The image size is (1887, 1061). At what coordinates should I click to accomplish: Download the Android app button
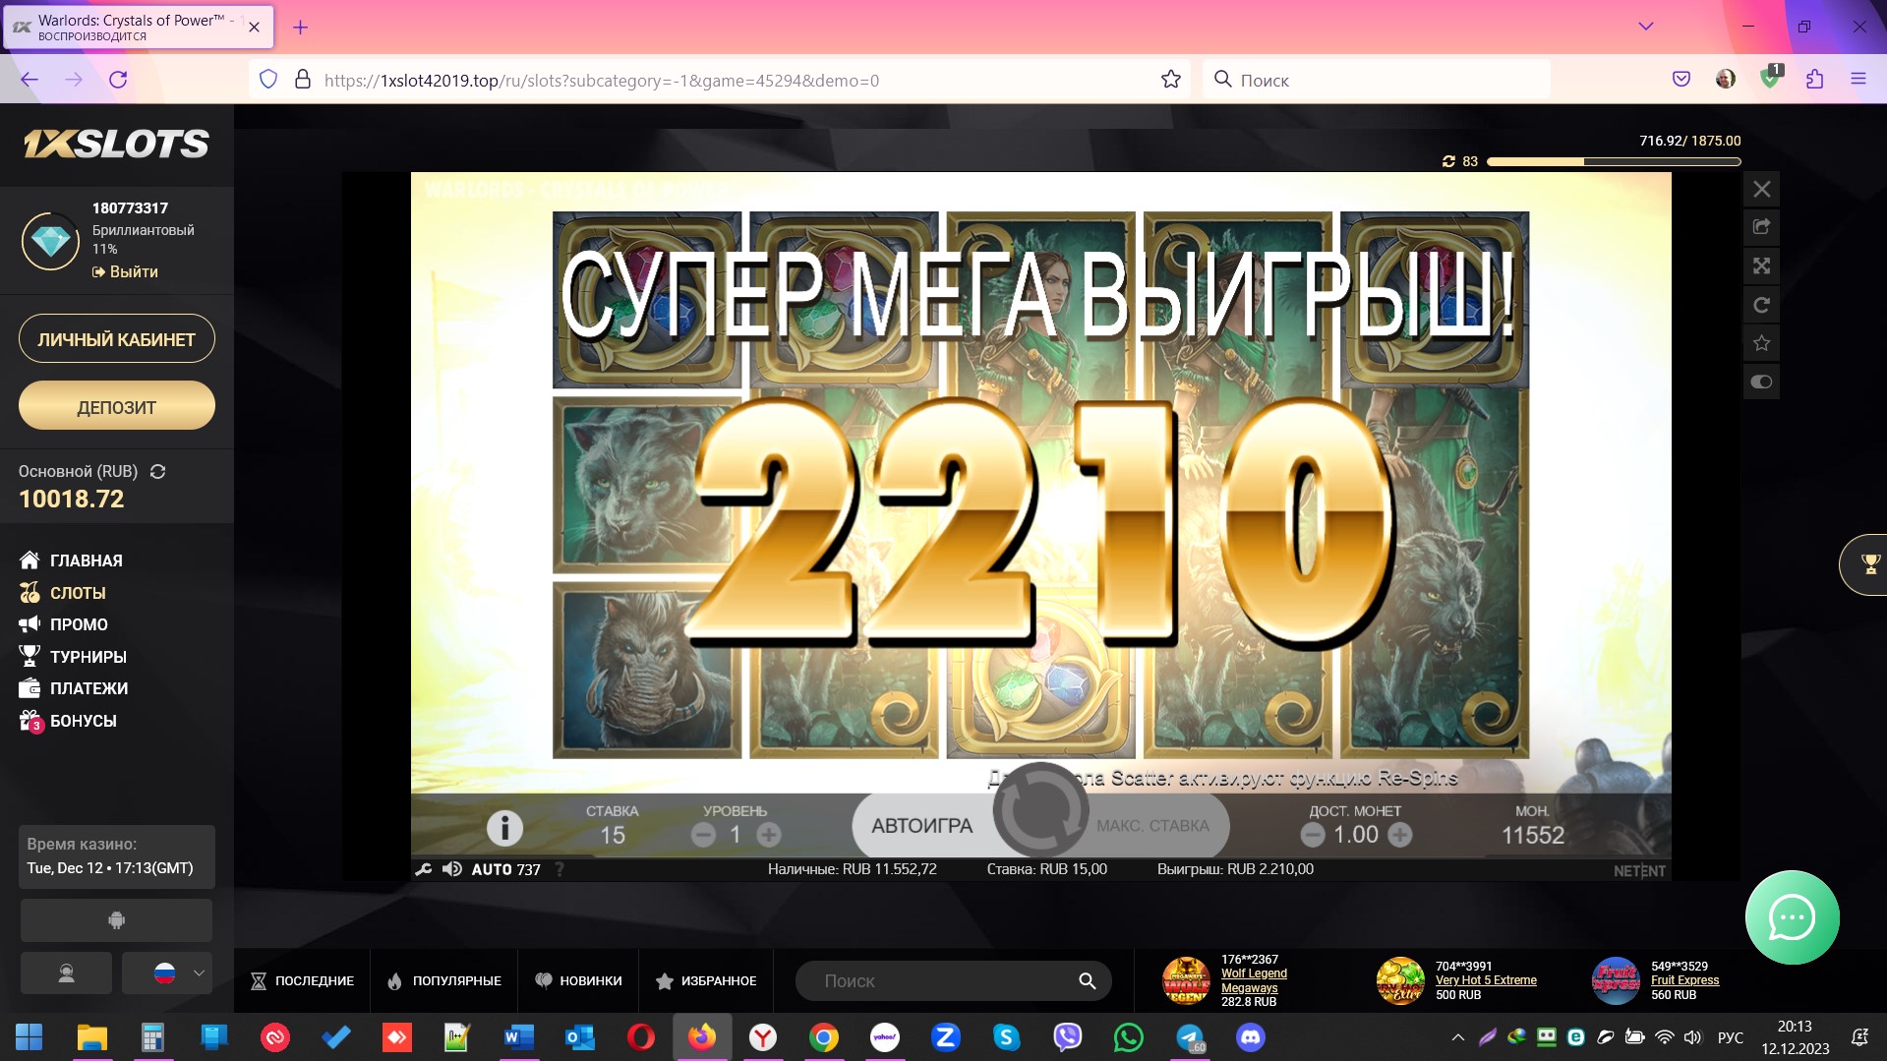[116, 920]
